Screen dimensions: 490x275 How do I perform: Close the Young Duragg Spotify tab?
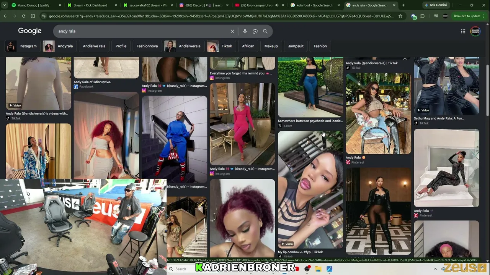[60, 5]
